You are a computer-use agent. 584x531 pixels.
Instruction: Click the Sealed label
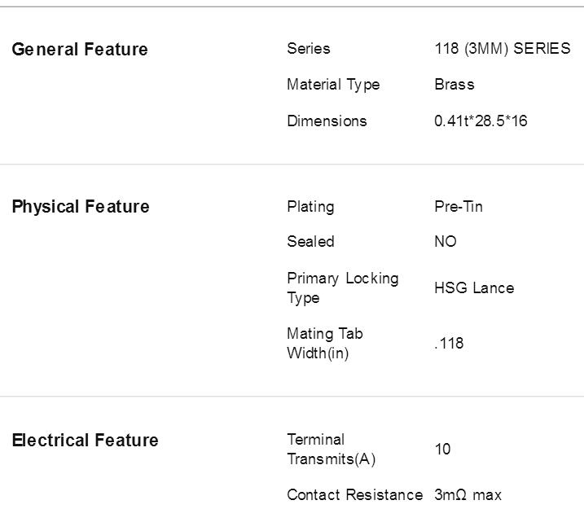[x=310, y=241]
